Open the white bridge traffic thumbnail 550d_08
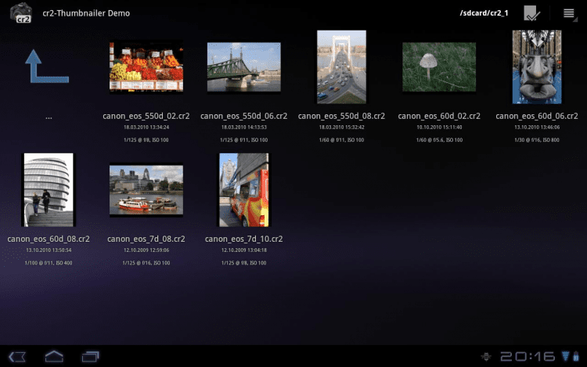 coord(341,67)
